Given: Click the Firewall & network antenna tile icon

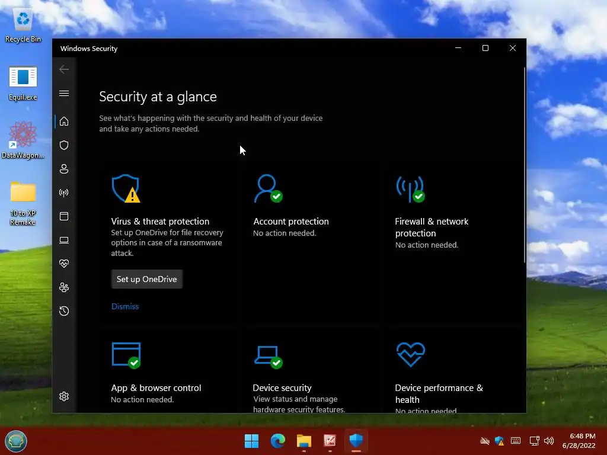Looking at the screenshot, I should point(410,189).
